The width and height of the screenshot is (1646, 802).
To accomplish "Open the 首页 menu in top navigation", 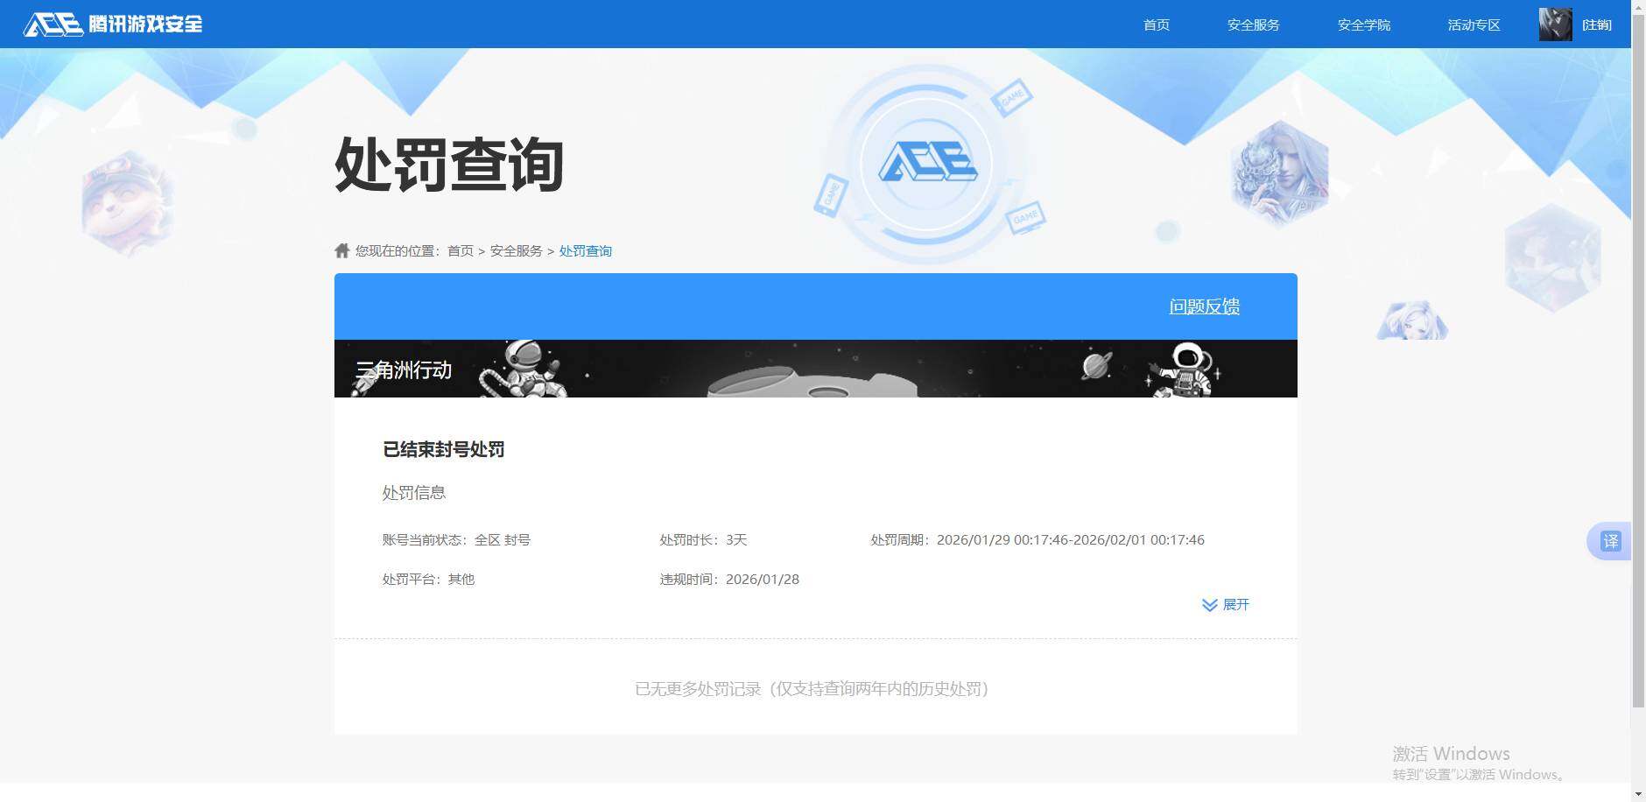I will [1157, 25].
